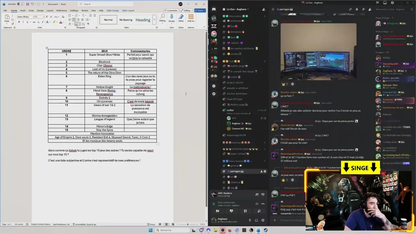Adjust the Word zoom slider

(188, 224)
